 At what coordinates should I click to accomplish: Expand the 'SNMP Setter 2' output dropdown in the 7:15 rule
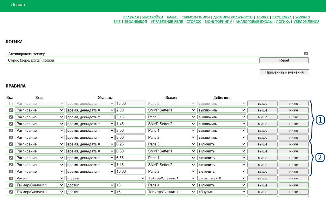coord(171,165)
